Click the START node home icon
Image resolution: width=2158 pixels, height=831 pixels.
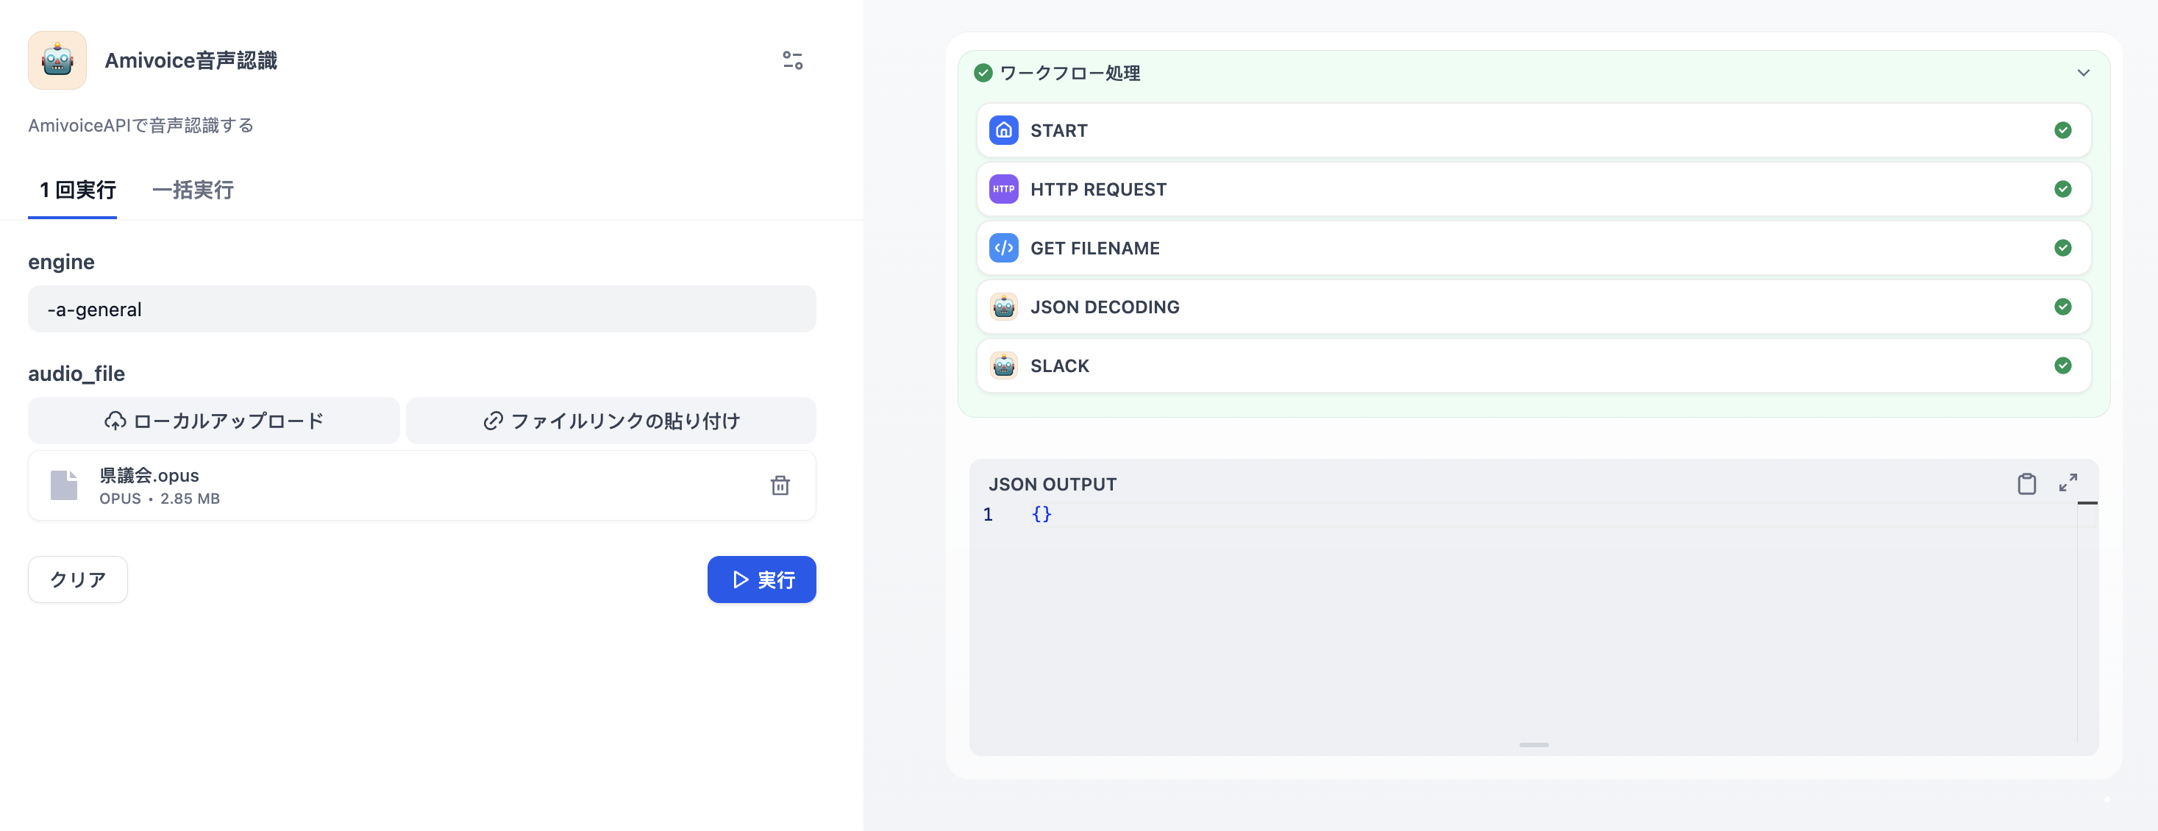1003,131
